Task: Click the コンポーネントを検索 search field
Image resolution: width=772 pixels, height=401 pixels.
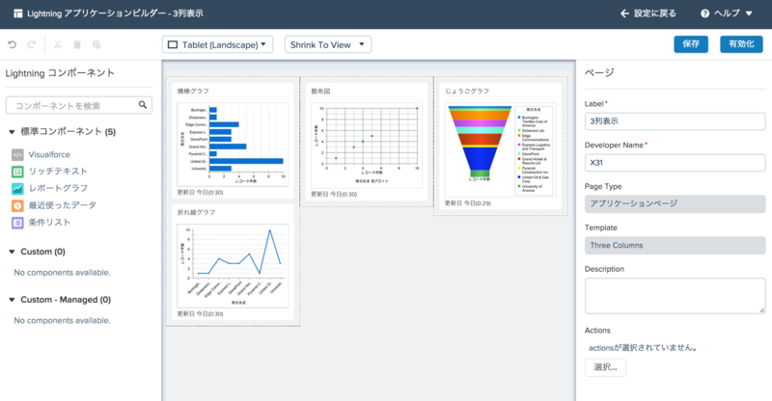Action: tap(79, 105)
